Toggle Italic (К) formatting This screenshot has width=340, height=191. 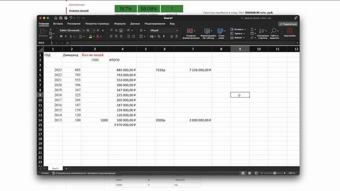pos(66,37)
